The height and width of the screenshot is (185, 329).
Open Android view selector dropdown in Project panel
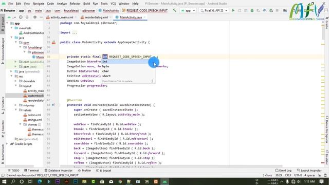point(12,17)
